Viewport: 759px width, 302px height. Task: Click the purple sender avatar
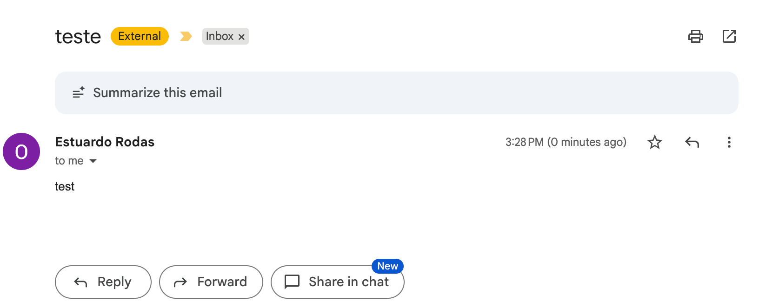tap(21, 151)
